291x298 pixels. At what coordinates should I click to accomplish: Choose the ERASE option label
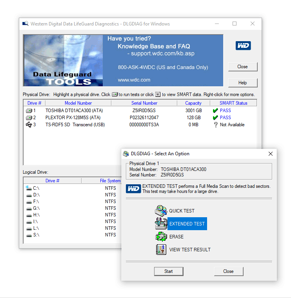coord(176,236)
